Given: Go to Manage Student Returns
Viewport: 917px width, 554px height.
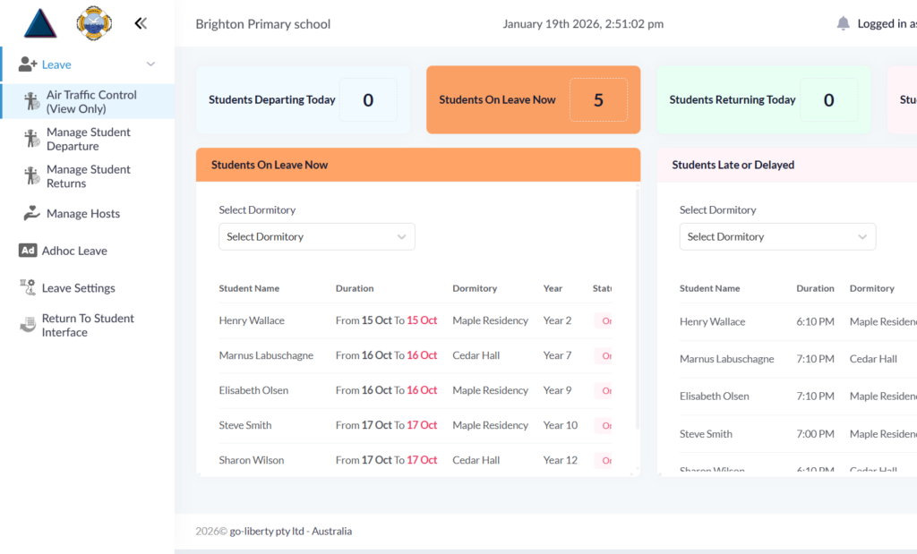Looking at the screenshot, I should tap(89, 176).
